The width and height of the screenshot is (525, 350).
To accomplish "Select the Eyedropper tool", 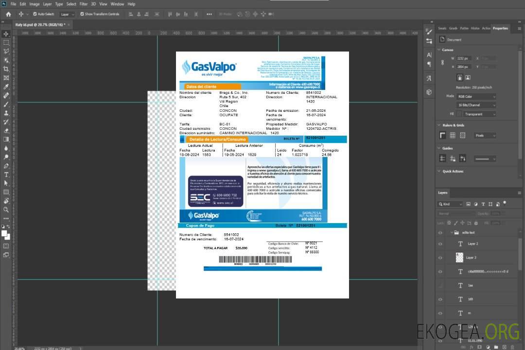I will point(6,87).
